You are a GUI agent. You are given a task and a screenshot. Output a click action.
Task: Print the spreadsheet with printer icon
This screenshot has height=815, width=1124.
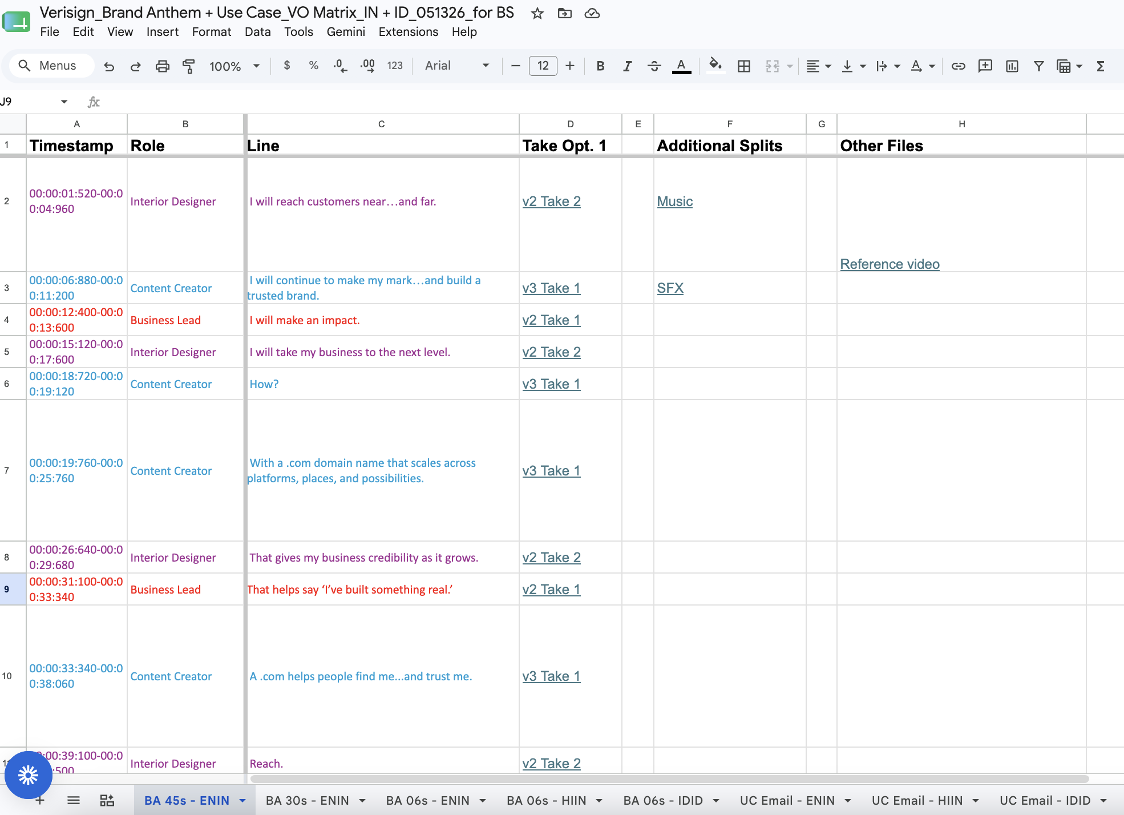coord(162,66)
